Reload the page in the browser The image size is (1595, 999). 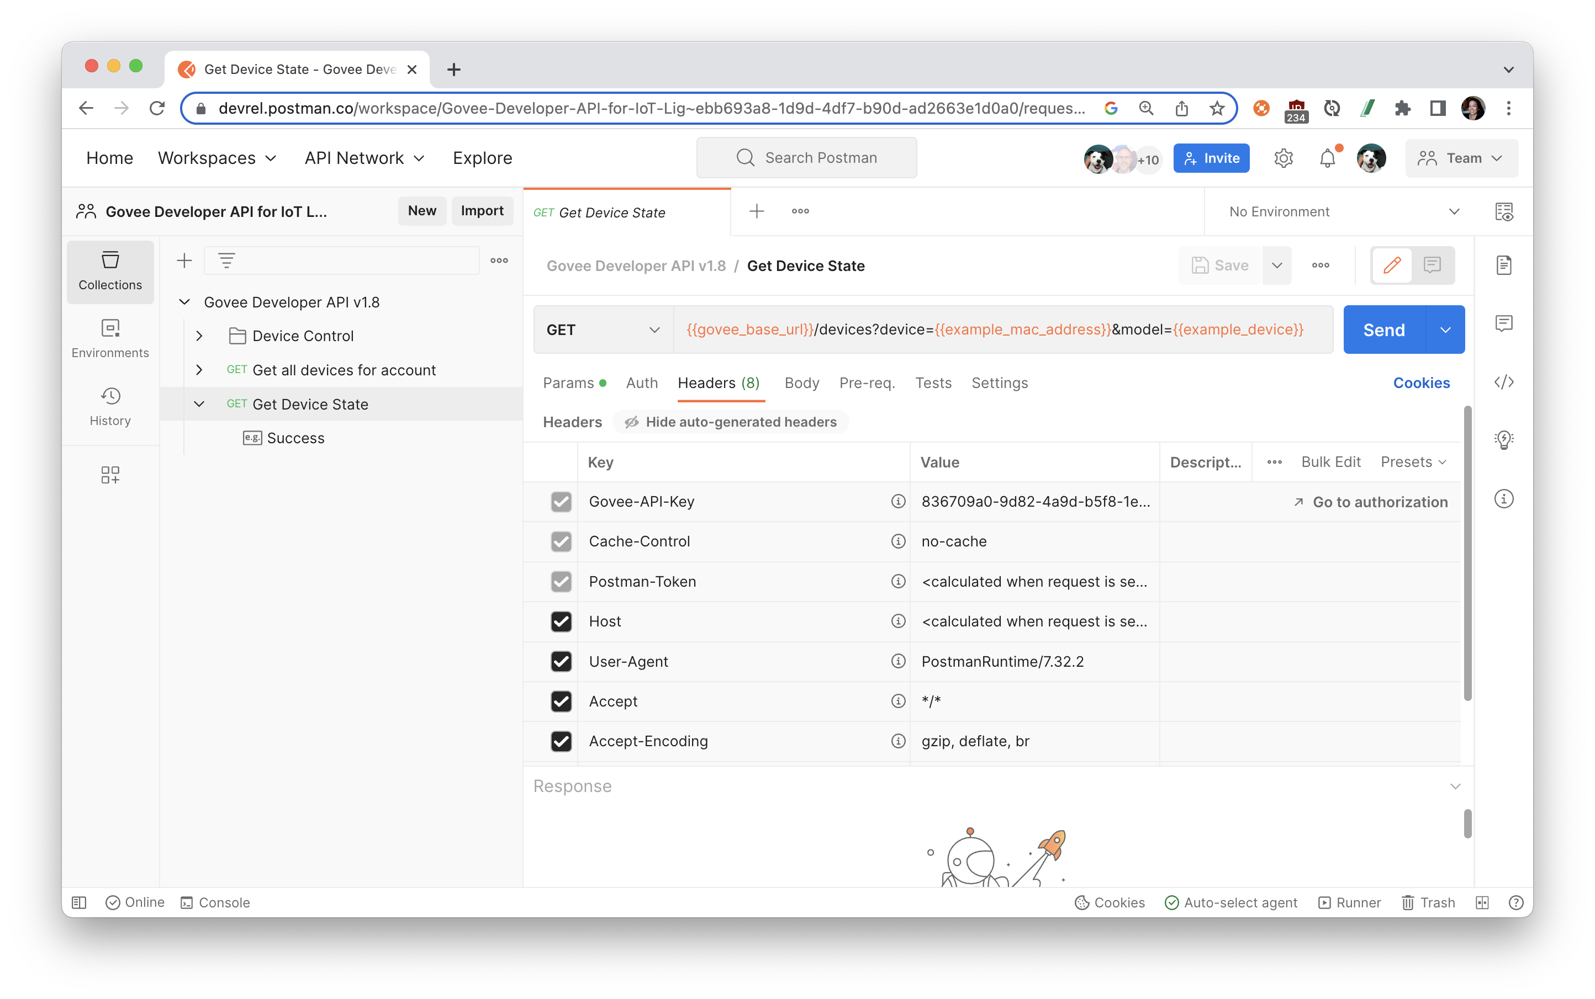tap(157, 108)
